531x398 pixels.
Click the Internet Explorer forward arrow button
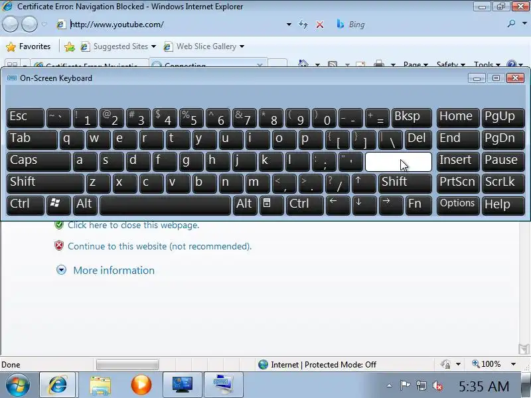[30, 25]
